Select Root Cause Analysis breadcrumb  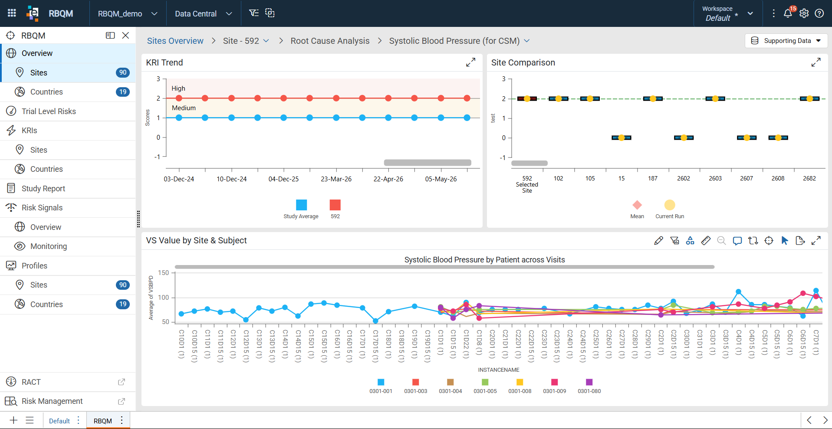[330, 41]
